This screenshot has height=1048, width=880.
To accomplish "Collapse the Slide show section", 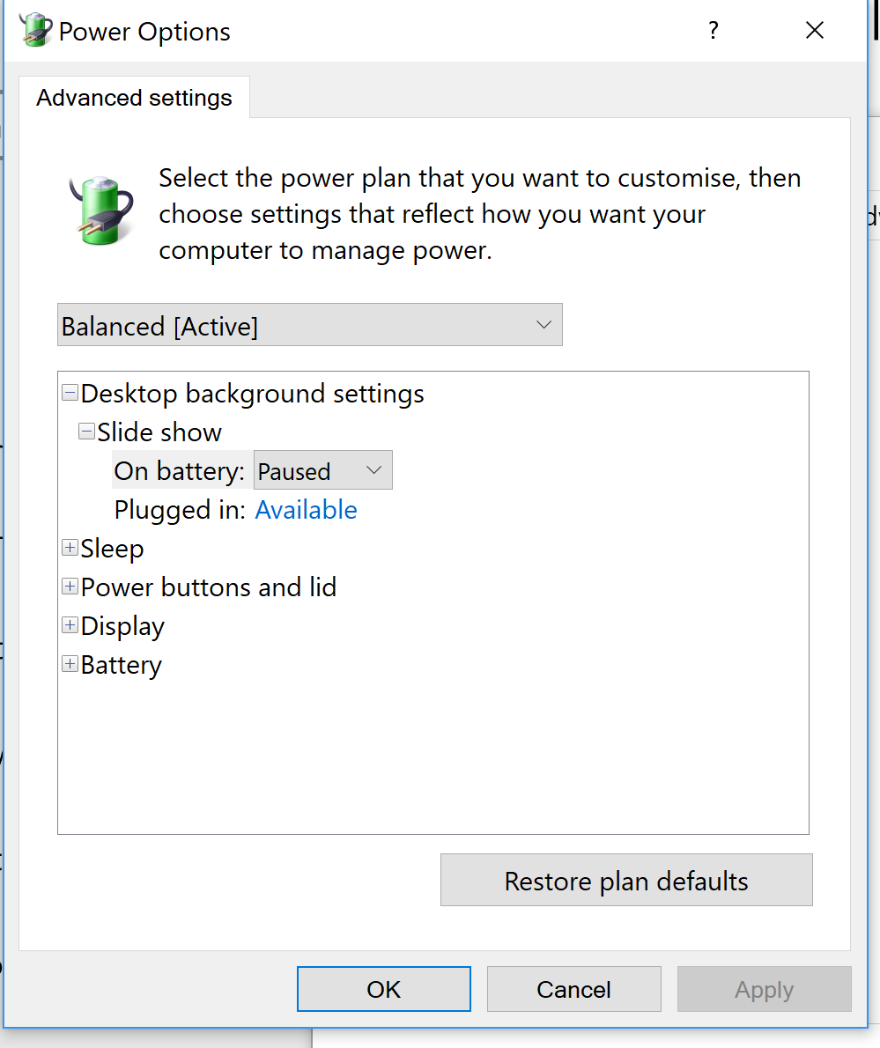I will [86, 431].
